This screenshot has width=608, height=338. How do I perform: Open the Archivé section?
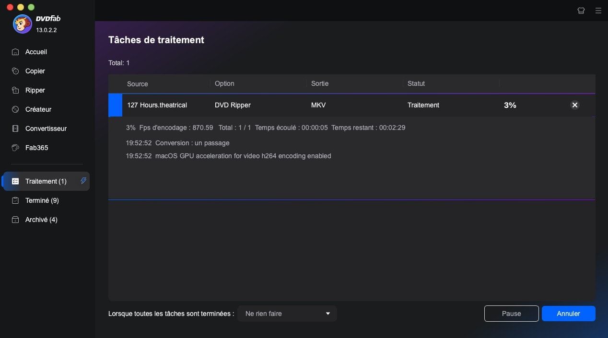coord(41,220)
